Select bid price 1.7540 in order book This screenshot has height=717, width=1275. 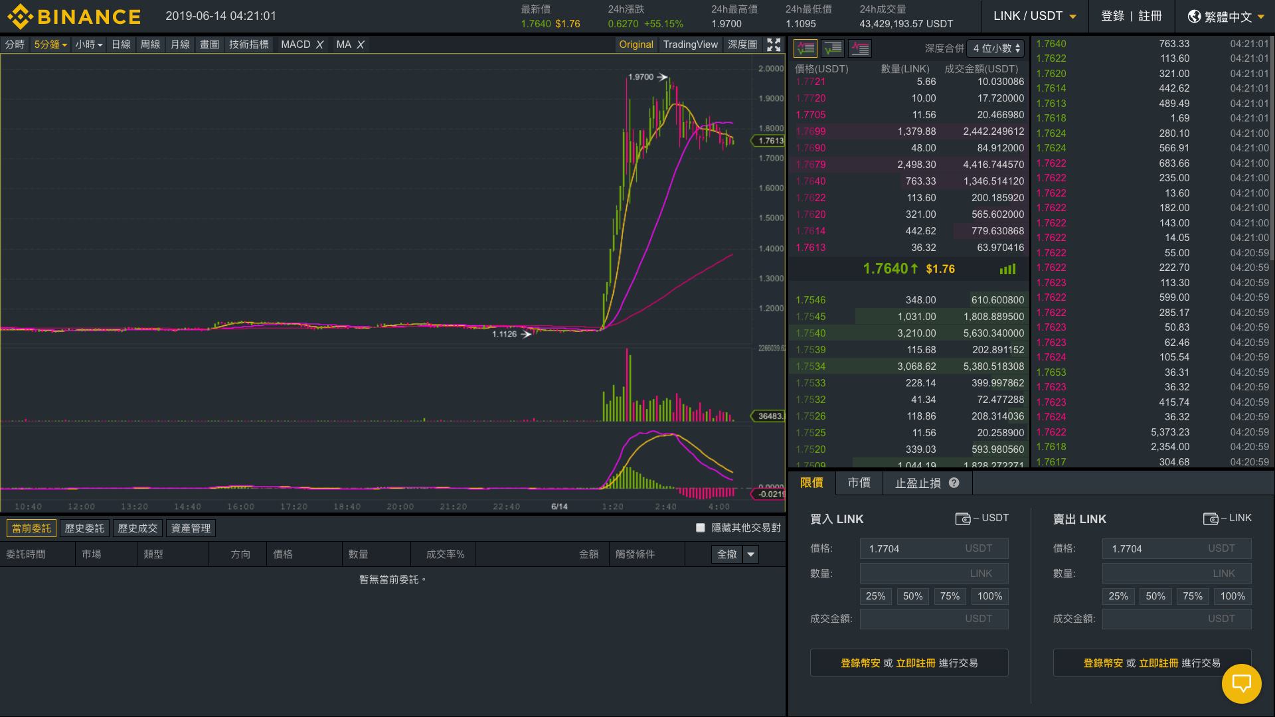coord(910,333)
